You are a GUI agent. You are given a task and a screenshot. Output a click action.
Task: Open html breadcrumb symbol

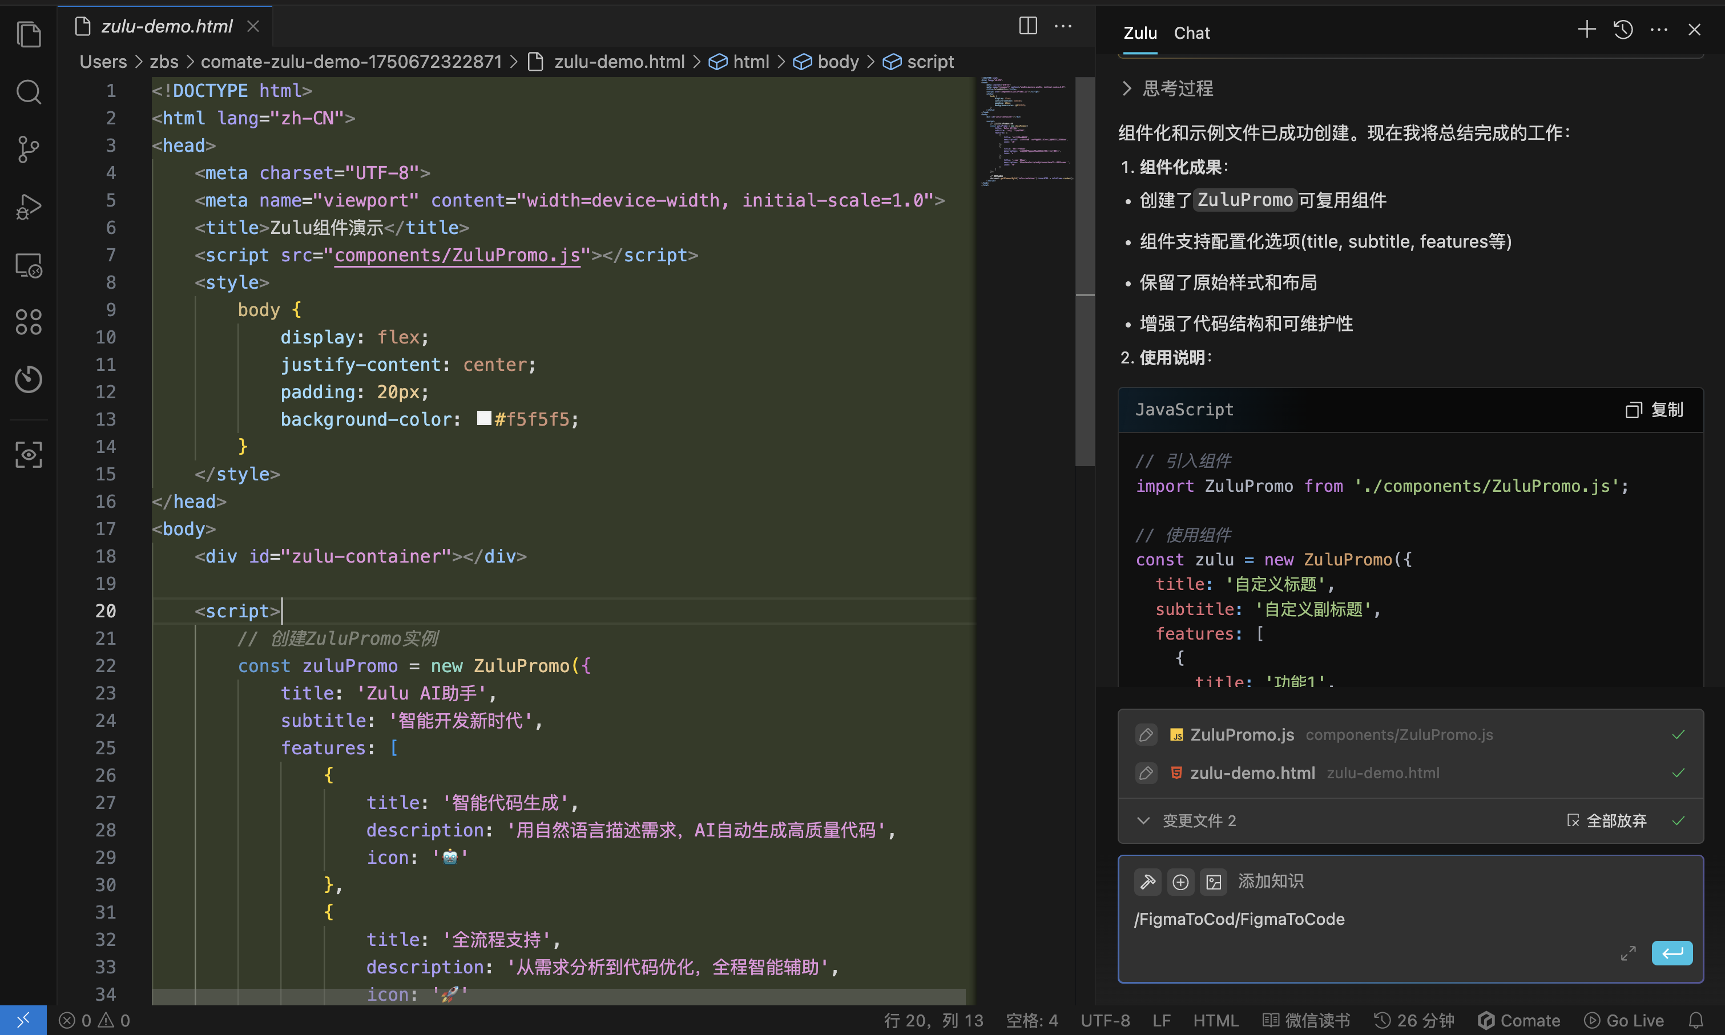click(x=739, y=62)
